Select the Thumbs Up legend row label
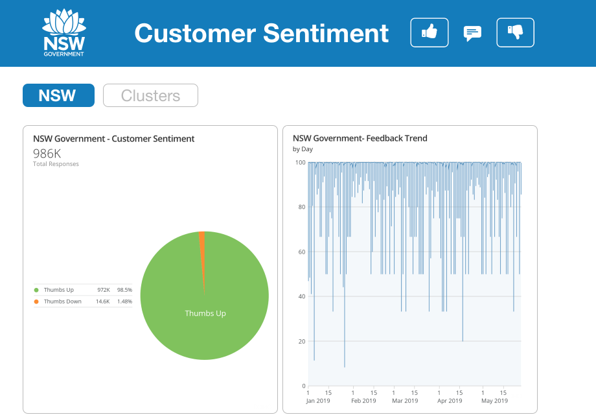Image resolution: width=596 pixels, height=417 pixels. [x=59, y=290]
